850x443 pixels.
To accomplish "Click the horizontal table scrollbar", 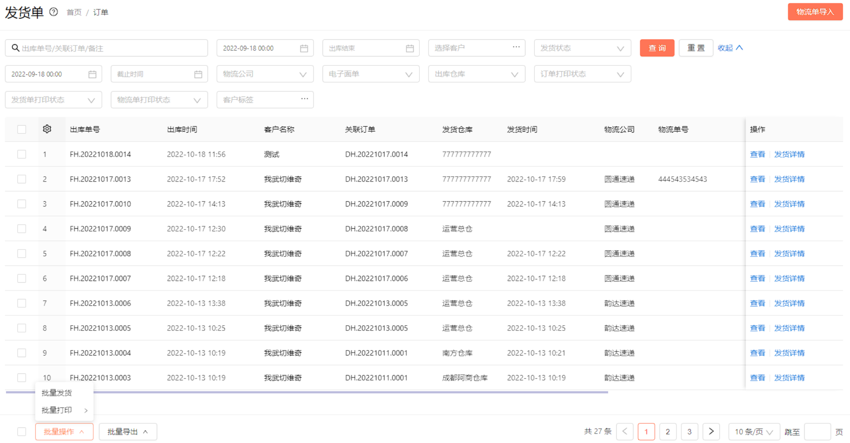I will coord(307,392).
